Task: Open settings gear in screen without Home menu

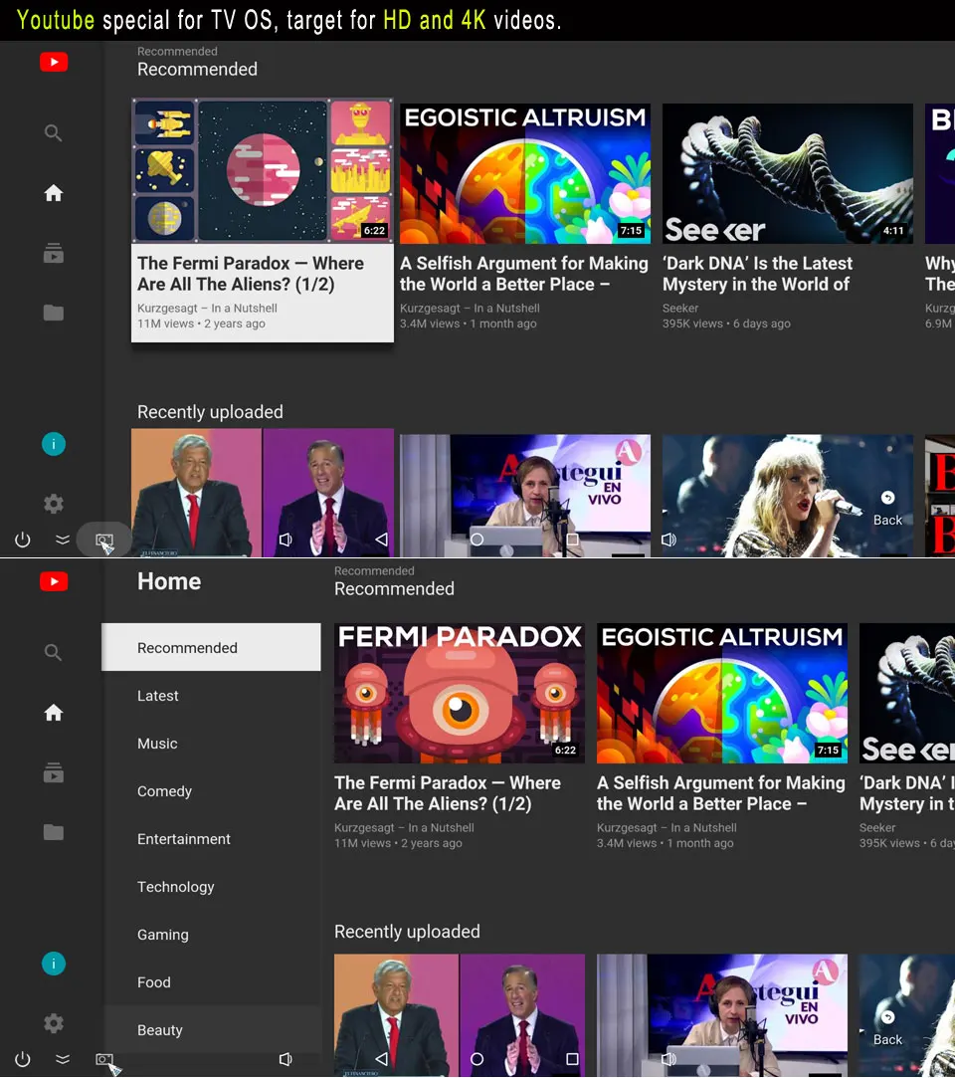Action: pos(54,504)
